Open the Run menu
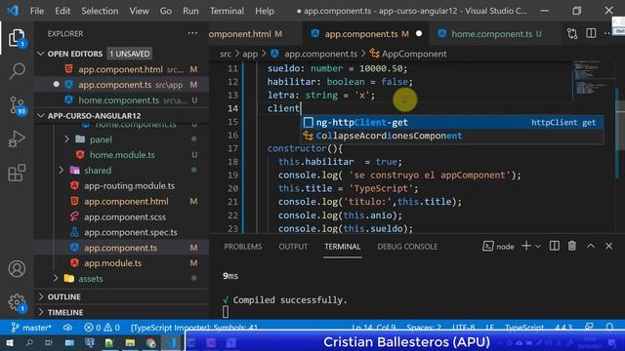The height and width of the screenshot is (351, 625). 190,11
